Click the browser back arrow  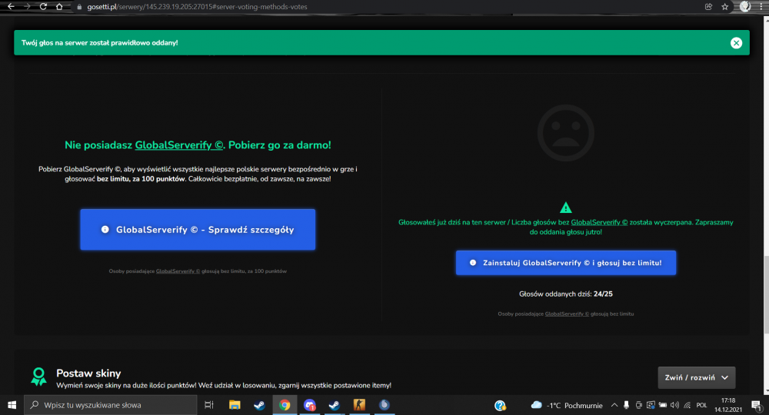(11, 7)
